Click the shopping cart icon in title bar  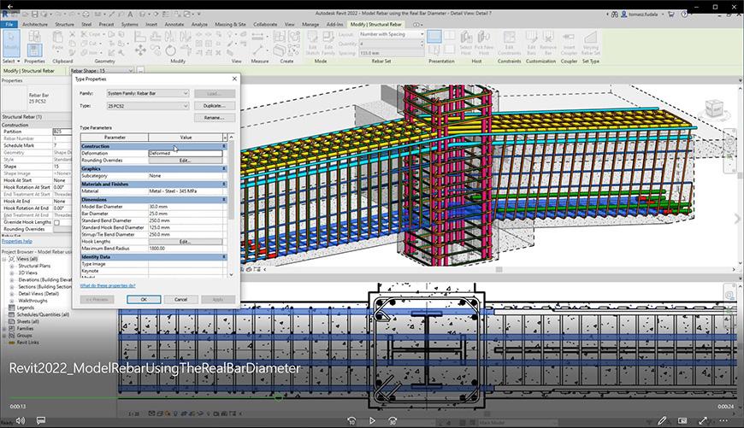[671, 15]
